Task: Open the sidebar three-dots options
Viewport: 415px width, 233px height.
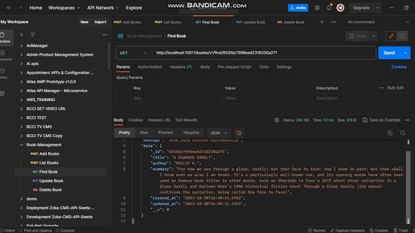Action: tap(105, 34)
